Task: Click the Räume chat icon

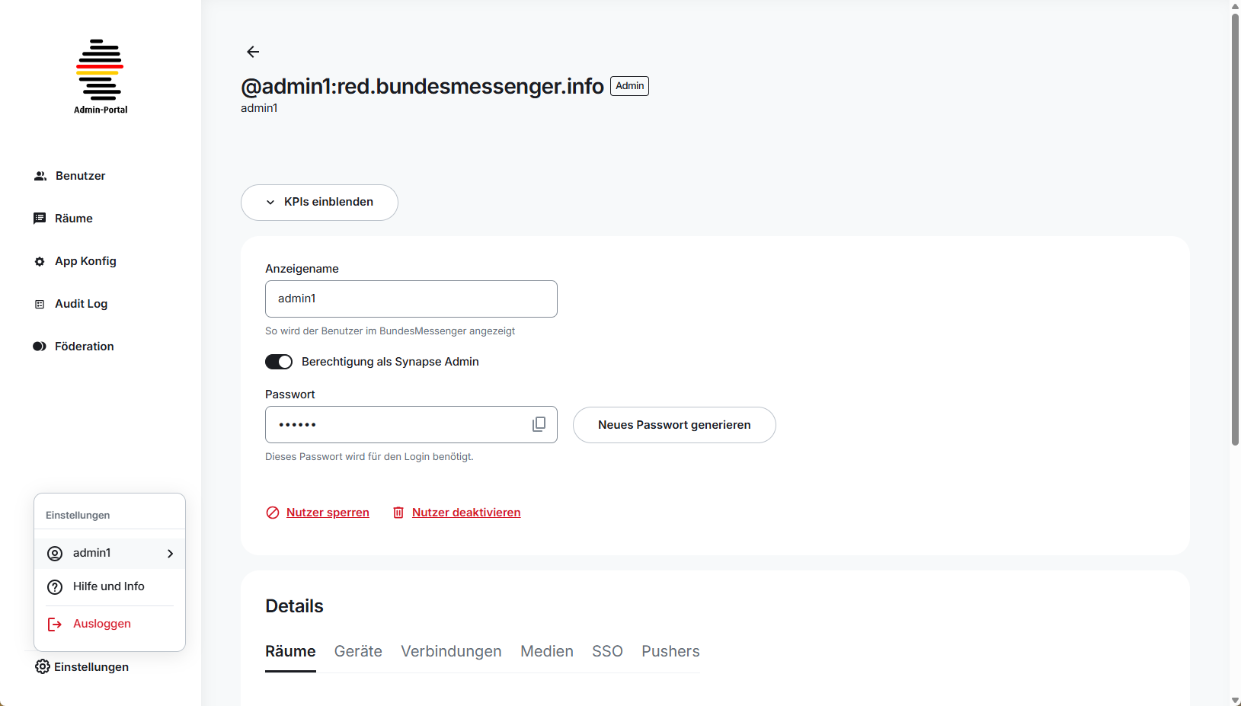Action: [x=40, y=219]
